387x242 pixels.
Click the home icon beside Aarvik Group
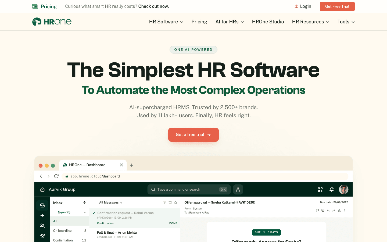pos(42,190)
